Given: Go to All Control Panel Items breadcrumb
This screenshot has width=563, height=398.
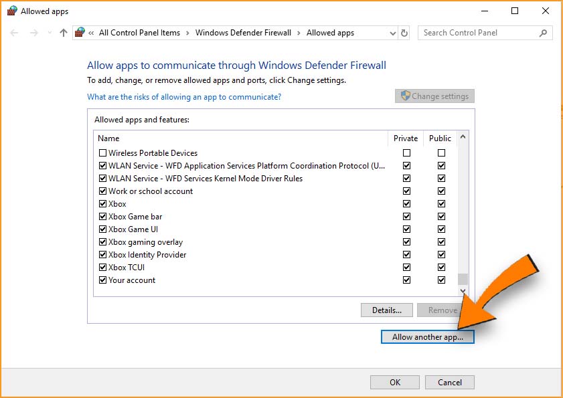Looking at the screenshot, I should click(x=139, y=33).
